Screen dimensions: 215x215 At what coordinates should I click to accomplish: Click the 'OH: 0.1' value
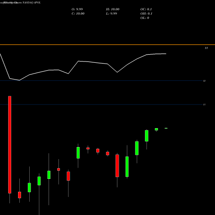click(x=146, y=14)
